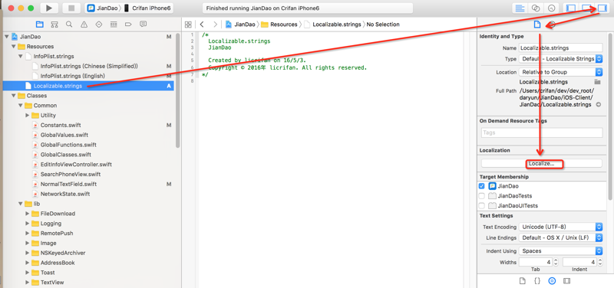The image size is (614, 288).
Task: Edit the Name field Localizable.strings
Action: pos(560,47)
